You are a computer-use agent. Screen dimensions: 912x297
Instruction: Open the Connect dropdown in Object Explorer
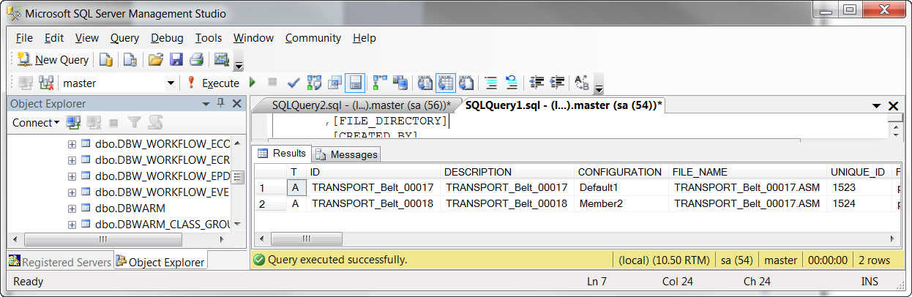[35, 123]
